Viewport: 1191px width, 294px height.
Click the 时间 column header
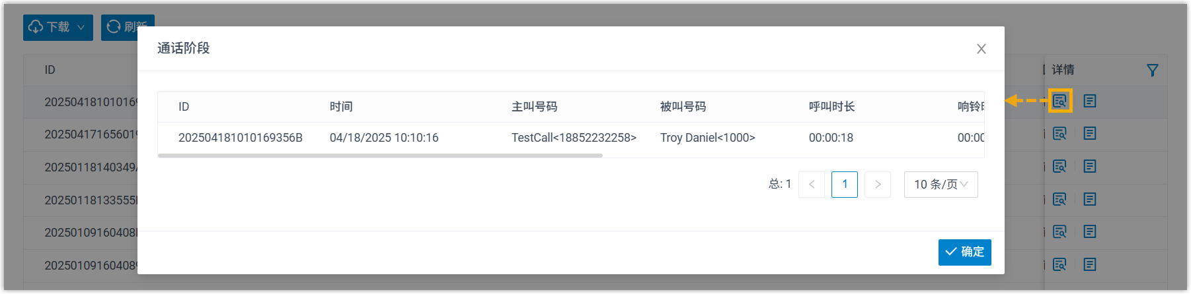click(341, 107)
